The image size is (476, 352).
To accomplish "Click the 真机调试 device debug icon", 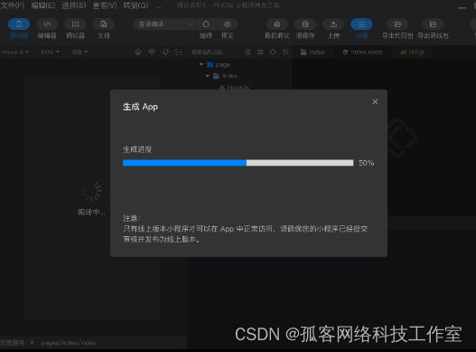I will click(x=277, y=24).
